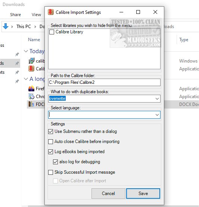Collapse the Today group in Explorer
Image resolution: width=199 pixels, height=207 pixels.
[x=26, y=51]
